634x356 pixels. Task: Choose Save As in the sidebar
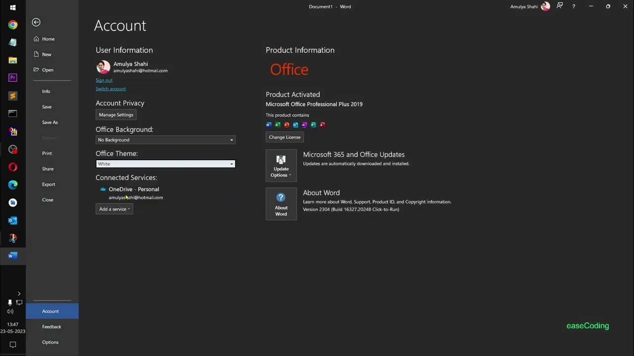point(50,122)
